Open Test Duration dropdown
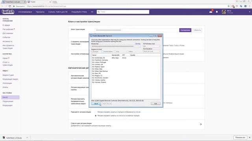Screen dimensions: 252x141 coord(152,51)
